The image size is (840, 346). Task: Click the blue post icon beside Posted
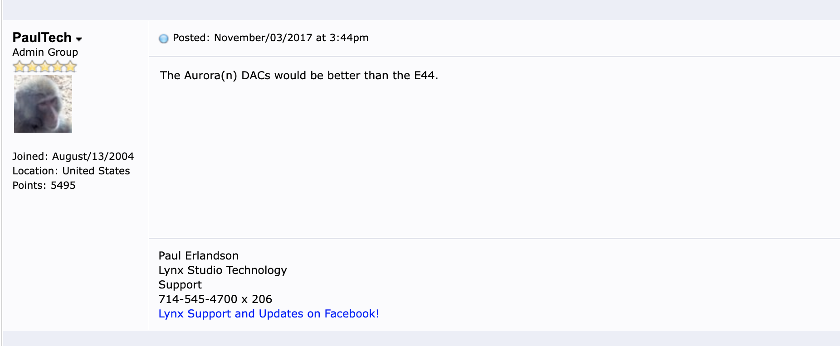click(x=163, y=38)
